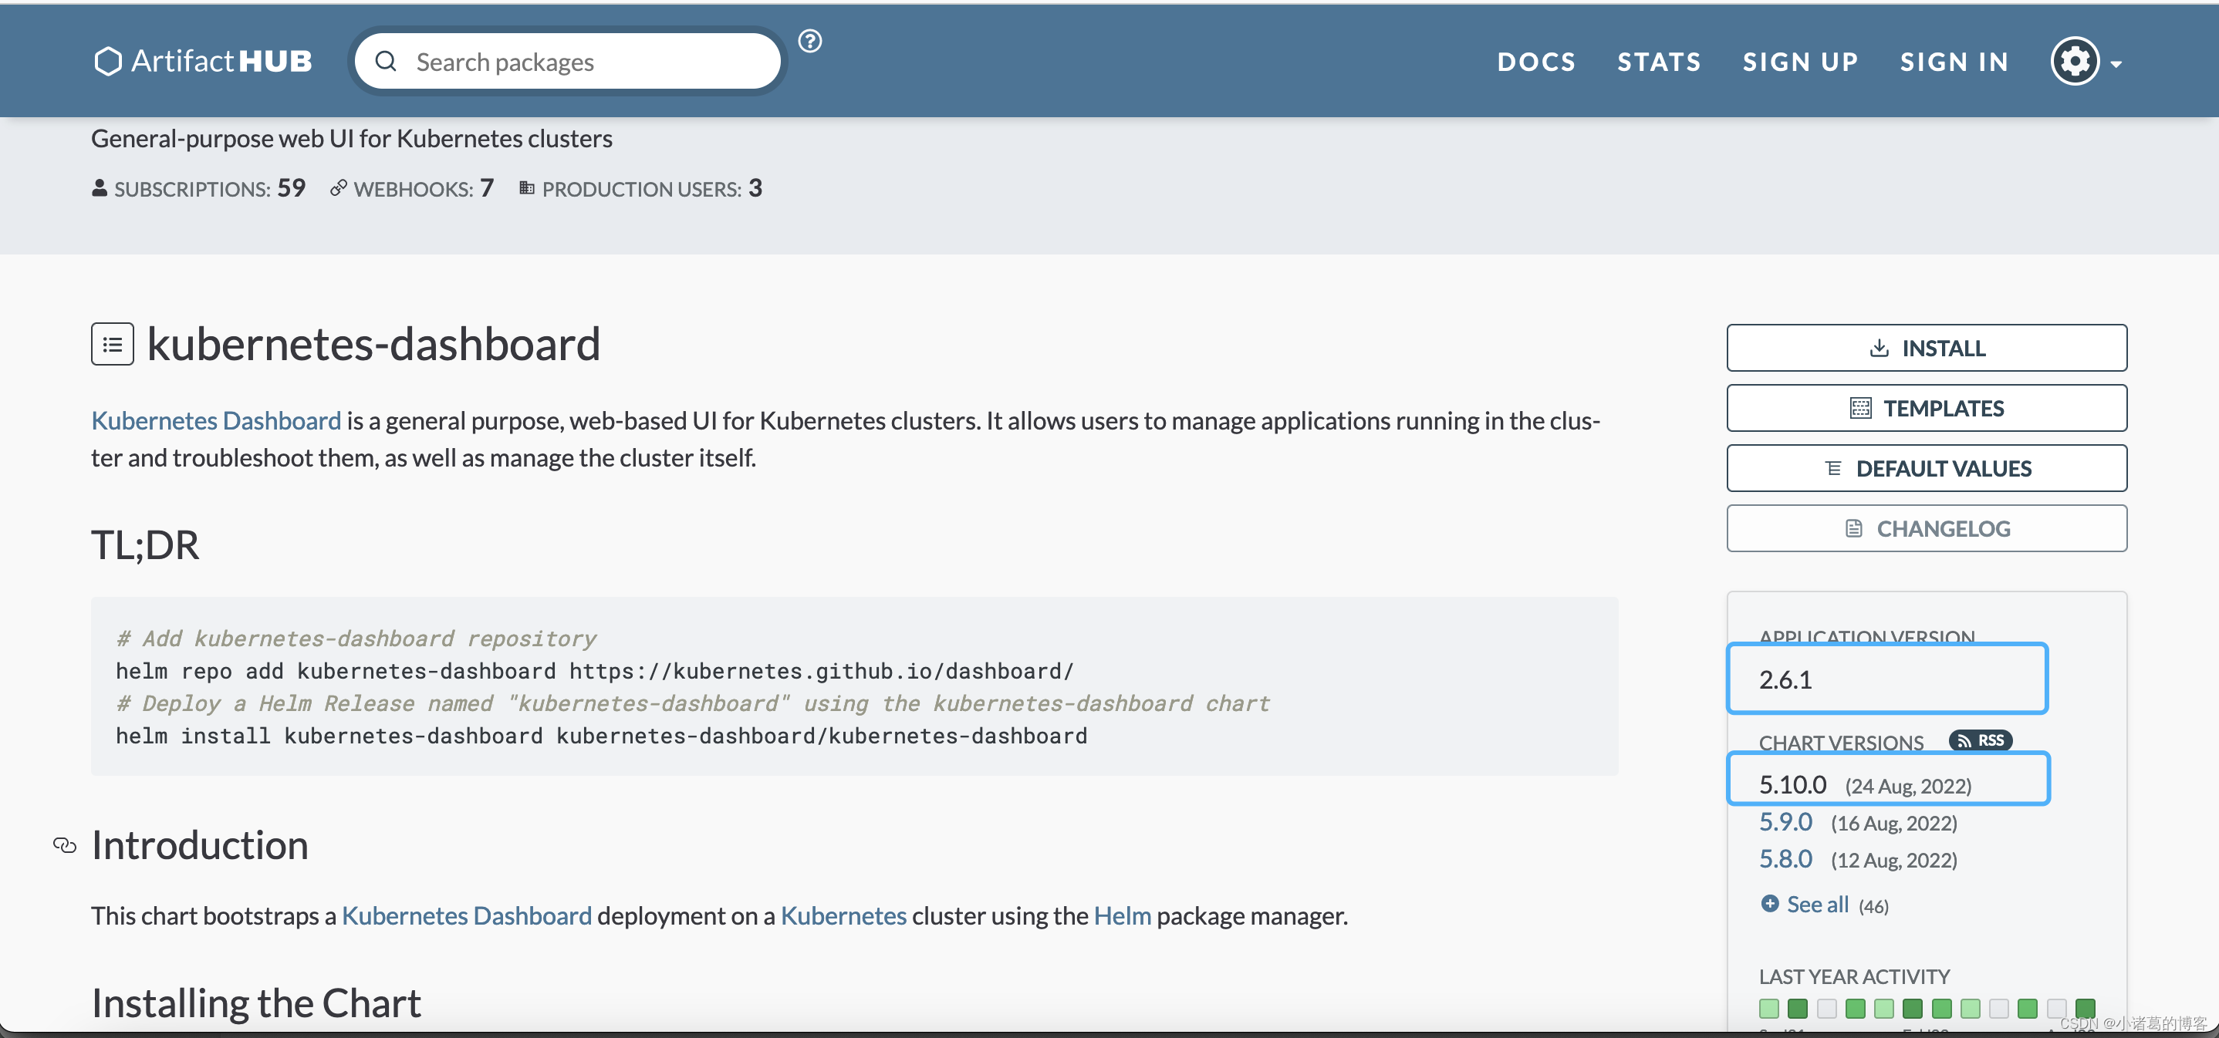
Task: Open the STATS page
Action: pyautogui.click(x=1659, y=61)
